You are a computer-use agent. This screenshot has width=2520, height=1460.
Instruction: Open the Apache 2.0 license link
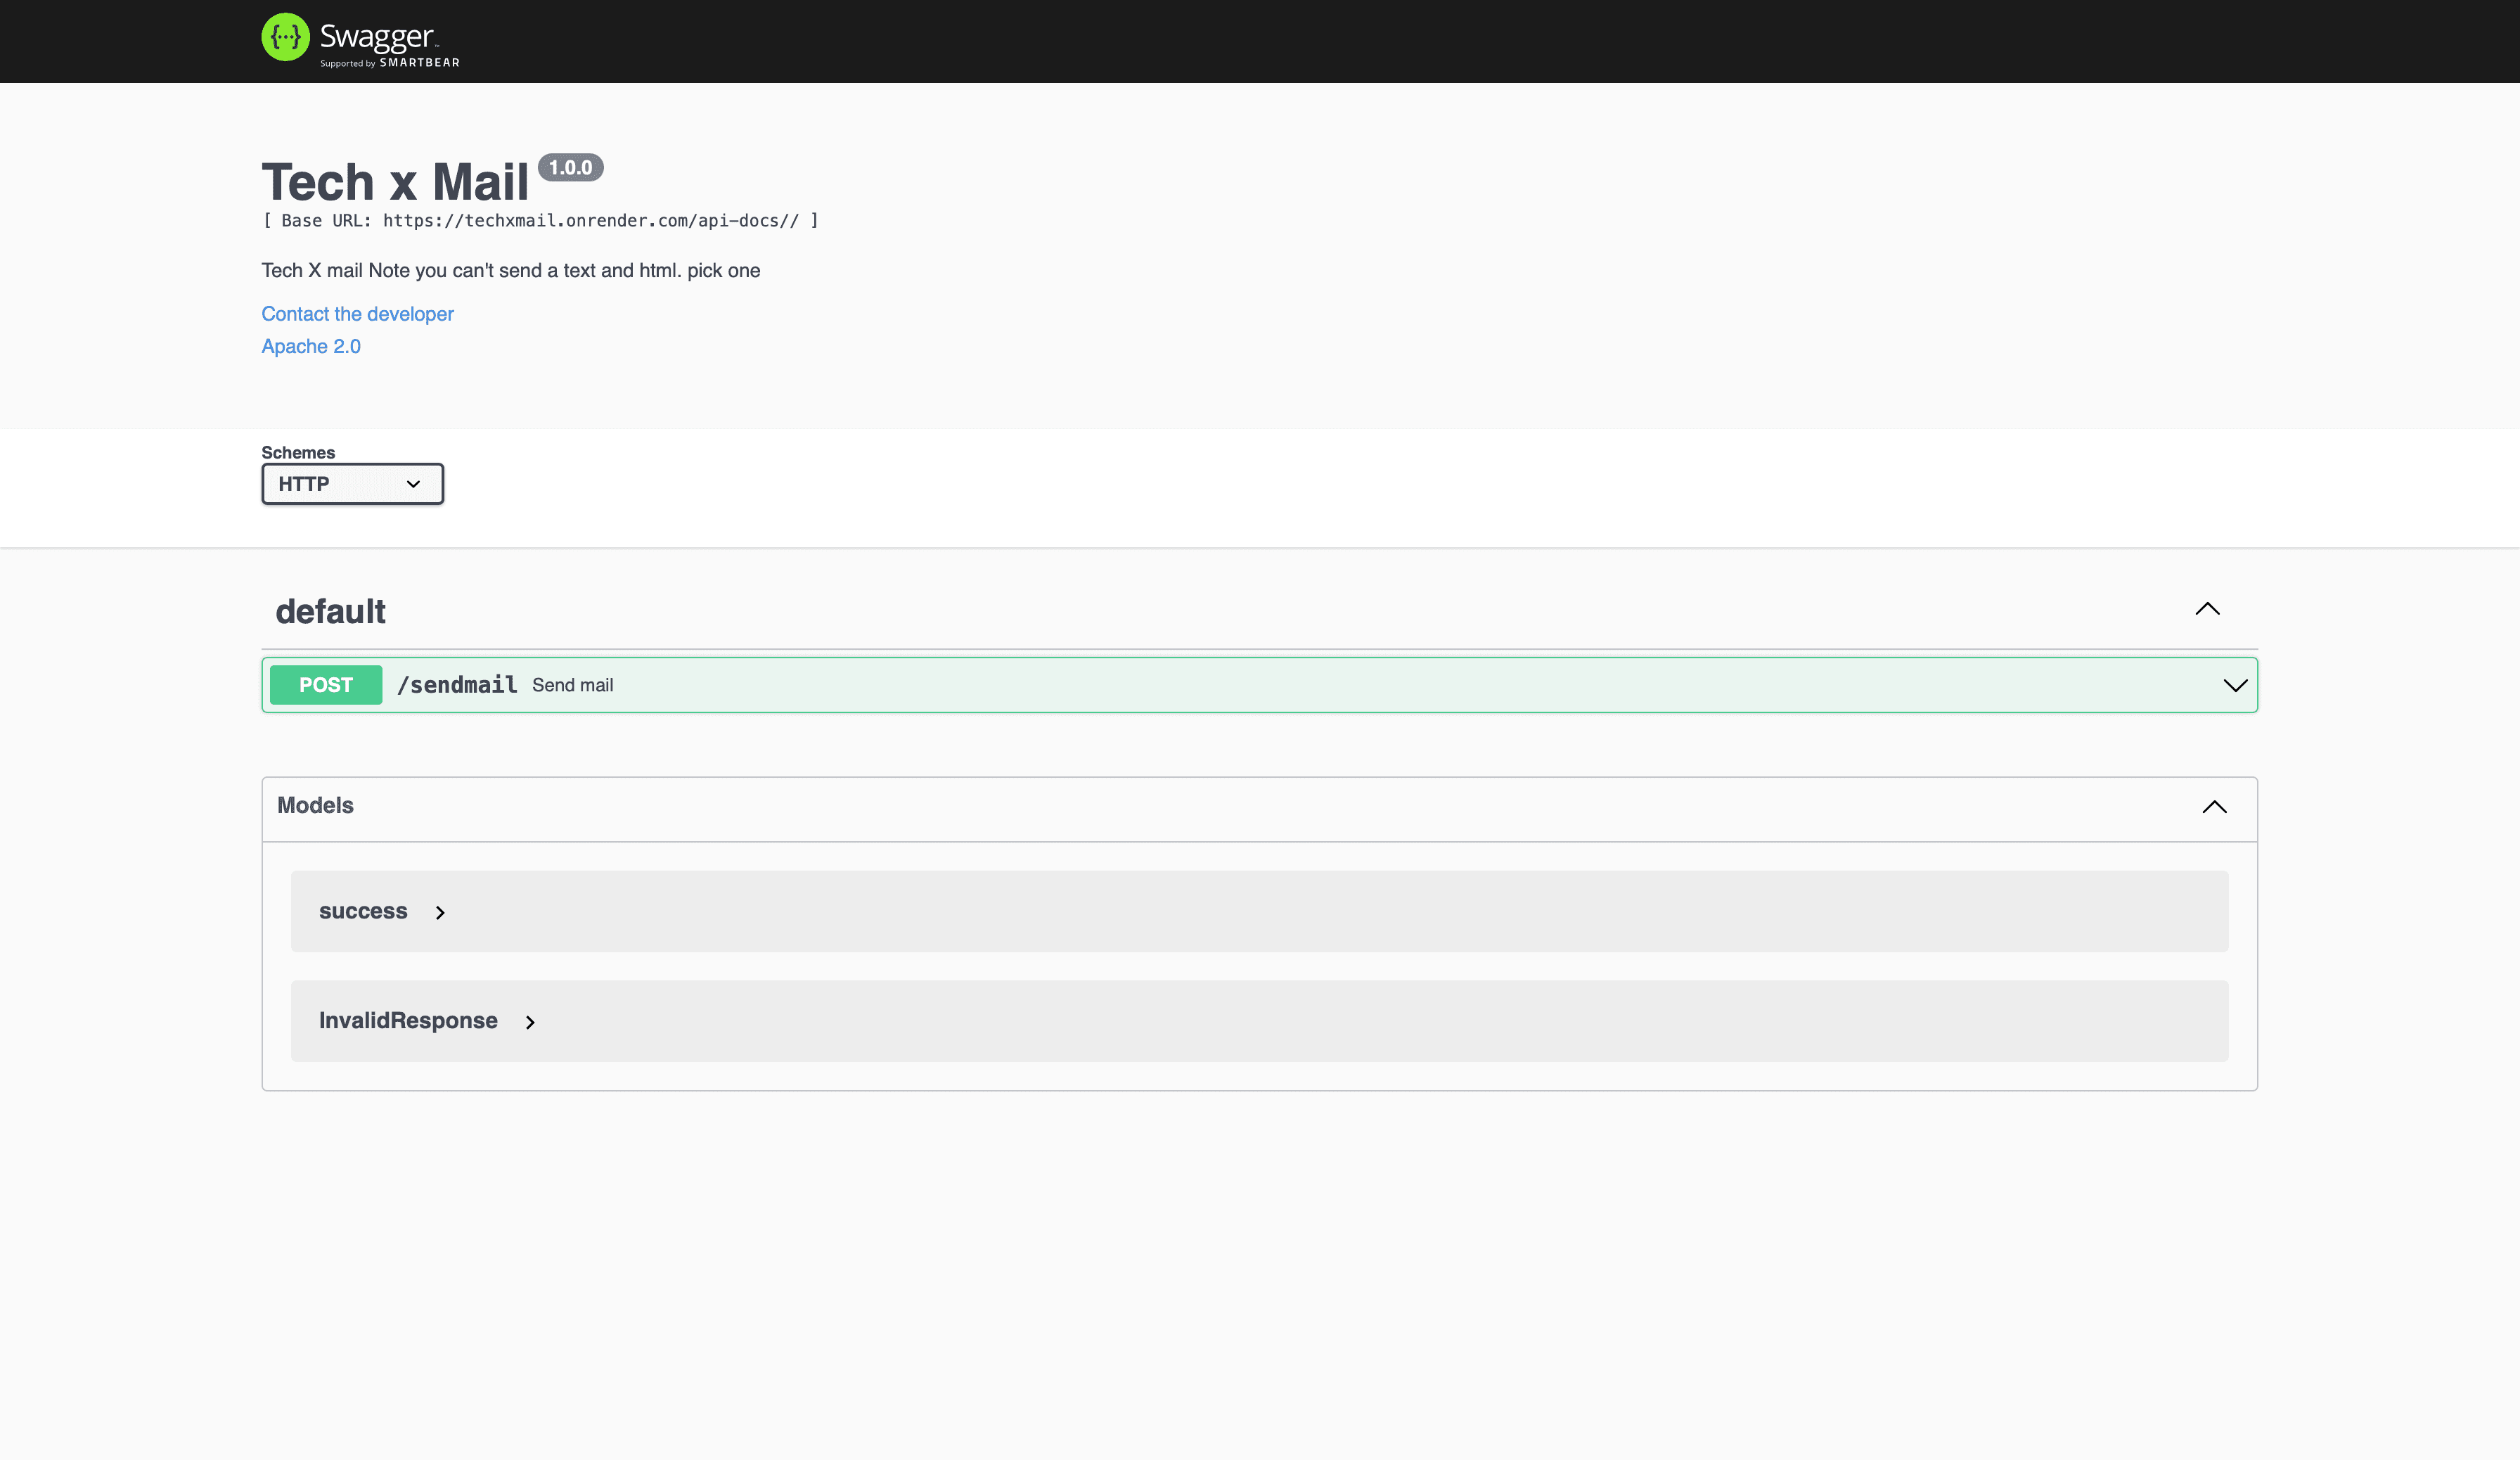pos(311,346)
